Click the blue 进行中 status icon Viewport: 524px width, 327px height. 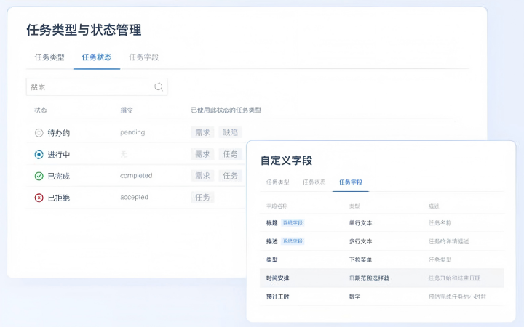(39, 155)
